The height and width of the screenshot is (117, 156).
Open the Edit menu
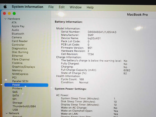point(62,7)
